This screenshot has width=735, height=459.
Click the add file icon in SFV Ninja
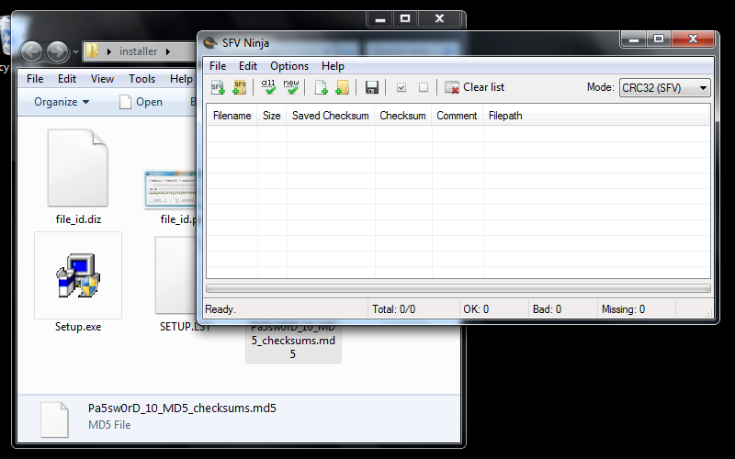coord(321,87)
